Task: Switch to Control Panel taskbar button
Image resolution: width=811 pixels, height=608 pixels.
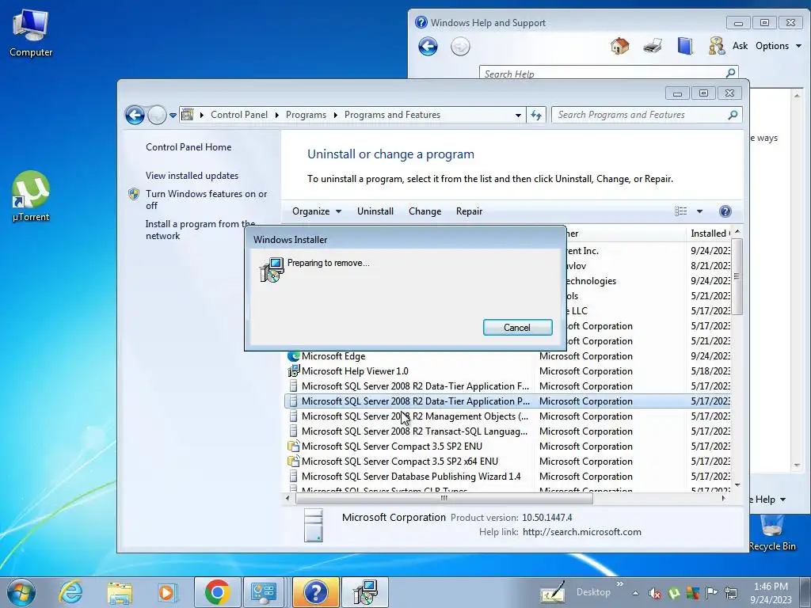Action: (x=265, y=592)
